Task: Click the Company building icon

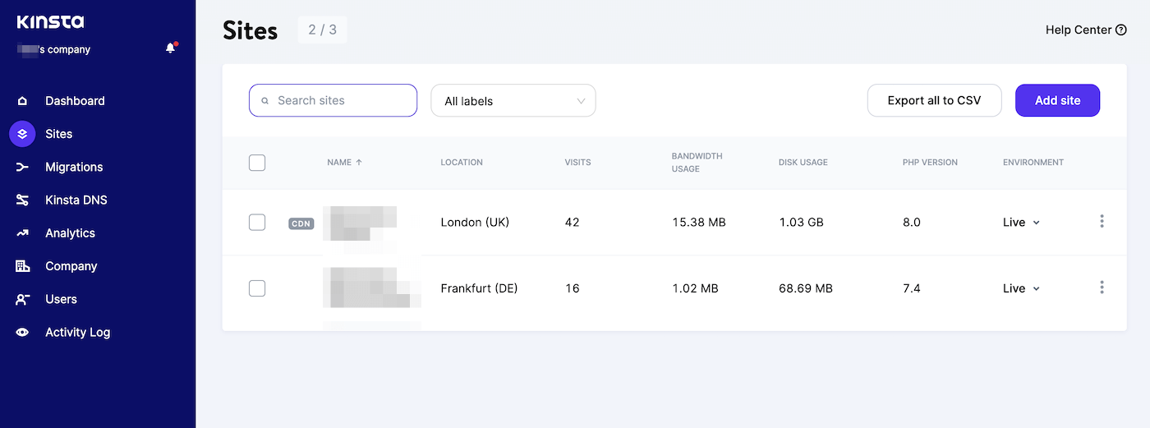Action: tap(22, 266)
